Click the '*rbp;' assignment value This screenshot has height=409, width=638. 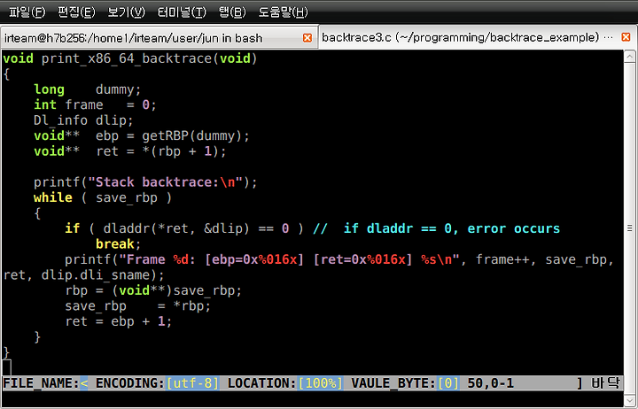click(192, 305)
